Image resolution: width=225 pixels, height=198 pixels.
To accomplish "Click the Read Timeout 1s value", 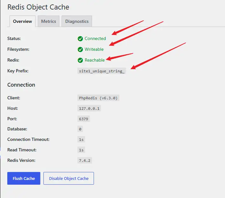I will (x=81, y=150).
